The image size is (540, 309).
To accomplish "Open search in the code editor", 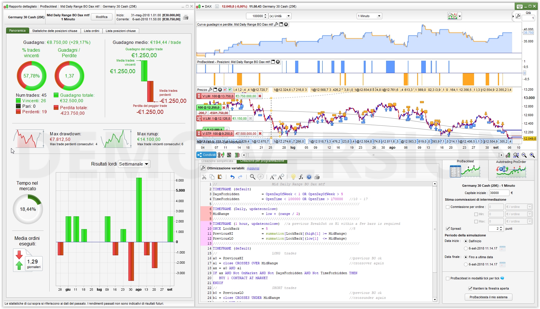I will coord(252,177).
